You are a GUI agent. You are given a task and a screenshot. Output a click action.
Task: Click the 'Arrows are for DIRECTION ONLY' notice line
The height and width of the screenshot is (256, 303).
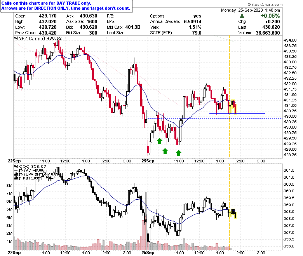(x=66, y=8)
